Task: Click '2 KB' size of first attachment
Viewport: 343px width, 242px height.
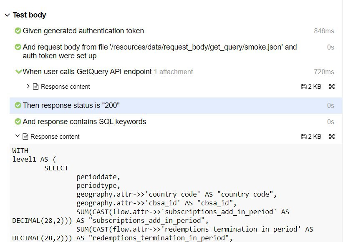Action: click(315, 87)
